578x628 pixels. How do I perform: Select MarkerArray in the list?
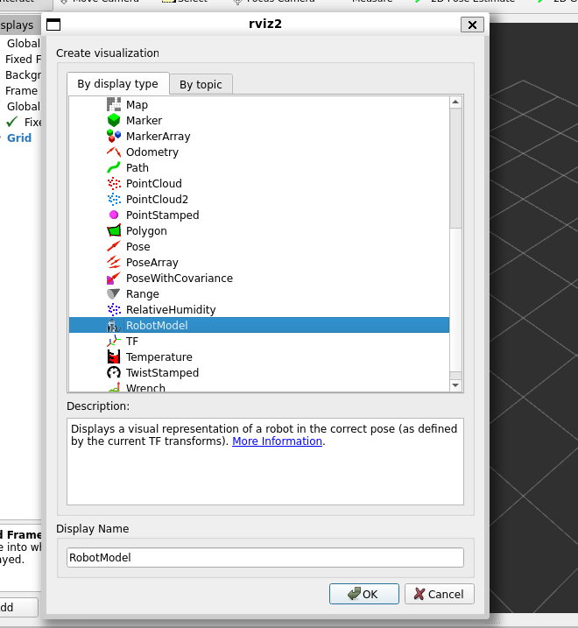click(x=159, y=137)
